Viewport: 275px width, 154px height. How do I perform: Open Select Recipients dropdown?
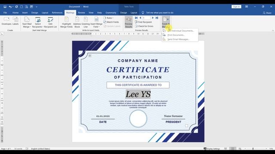38,22
